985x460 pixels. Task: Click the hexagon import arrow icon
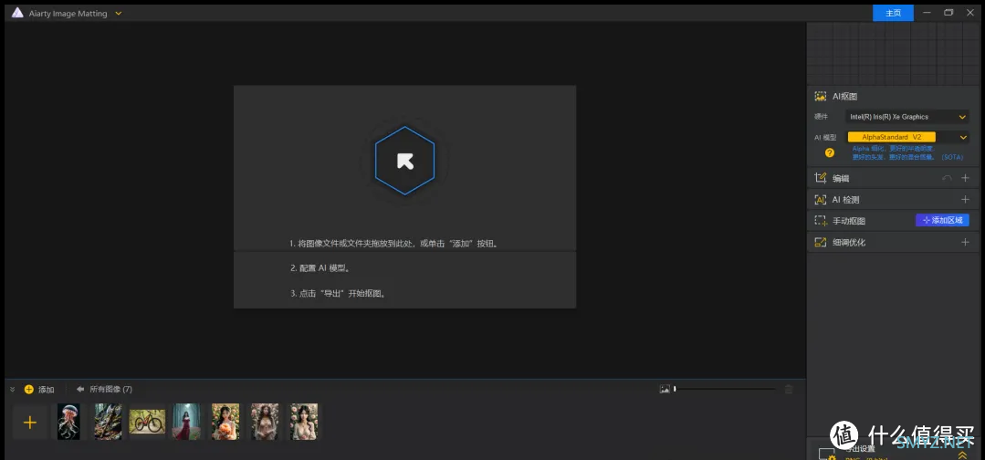[x=405, y=161]
